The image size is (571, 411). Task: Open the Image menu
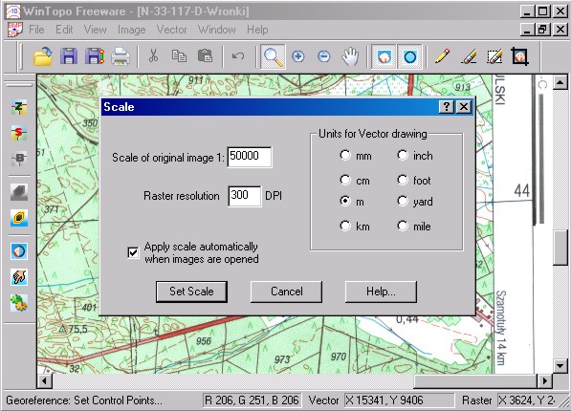(x=131, y=30)
